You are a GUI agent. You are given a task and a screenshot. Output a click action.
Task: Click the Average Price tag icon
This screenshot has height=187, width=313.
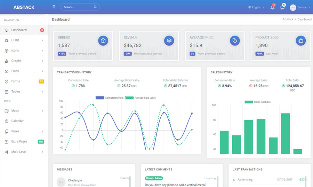[x=235, y=41]
